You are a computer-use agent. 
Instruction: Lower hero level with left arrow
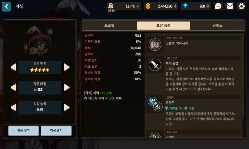[x=13, y=87]
